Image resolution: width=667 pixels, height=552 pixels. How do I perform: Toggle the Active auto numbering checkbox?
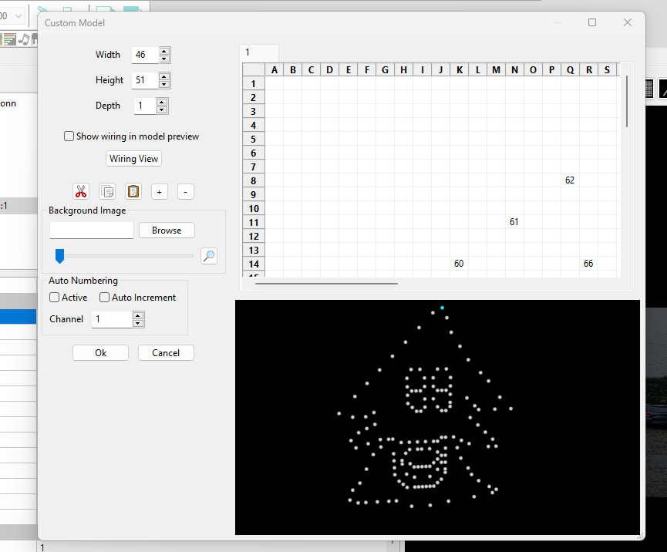point(55,298)
